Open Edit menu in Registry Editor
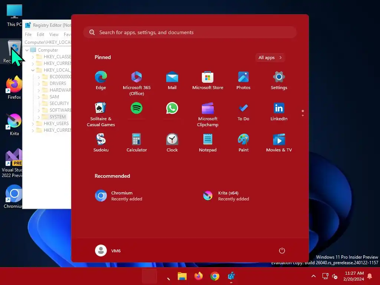Screen dimensions: 380x285 point(40,35)
